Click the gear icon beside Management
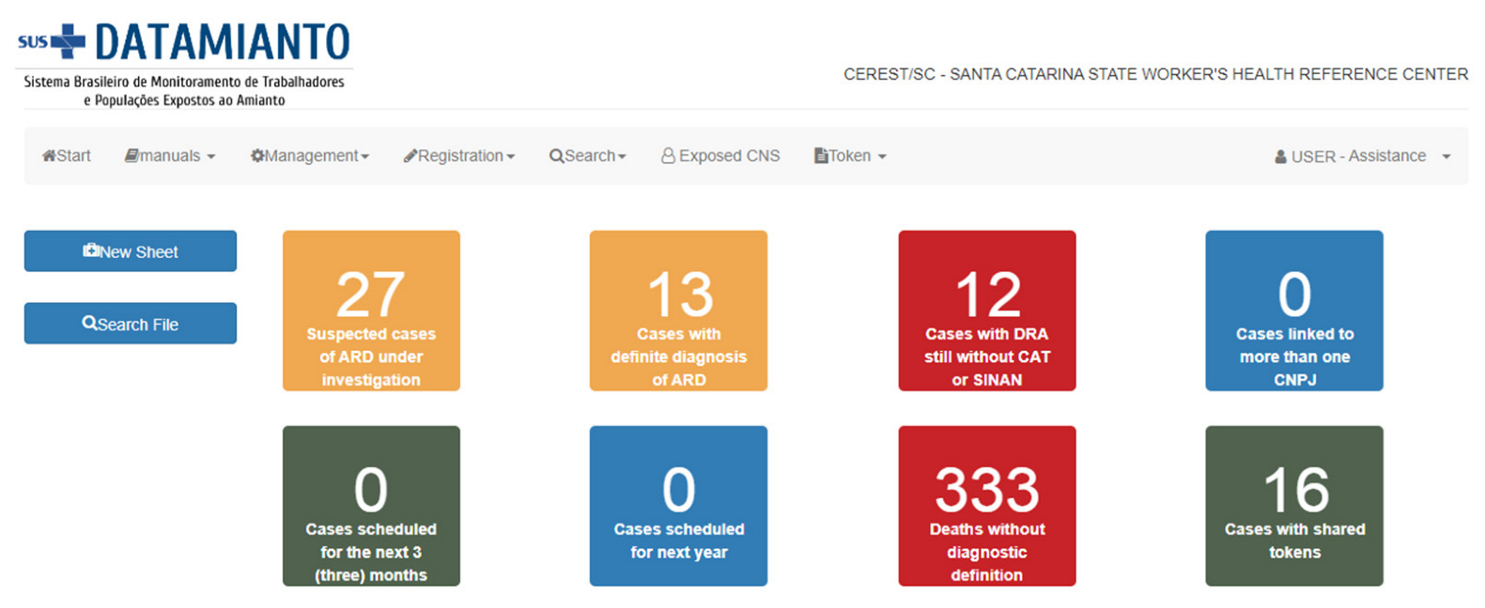 pos(257,156)
